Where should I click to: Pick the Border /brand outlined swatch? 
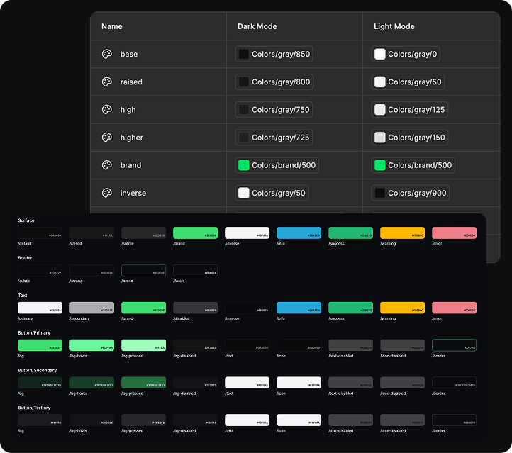tap(144, 271)
